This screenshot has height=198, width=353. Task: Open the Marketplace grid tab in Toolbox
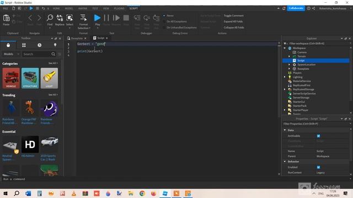(24, 45)
